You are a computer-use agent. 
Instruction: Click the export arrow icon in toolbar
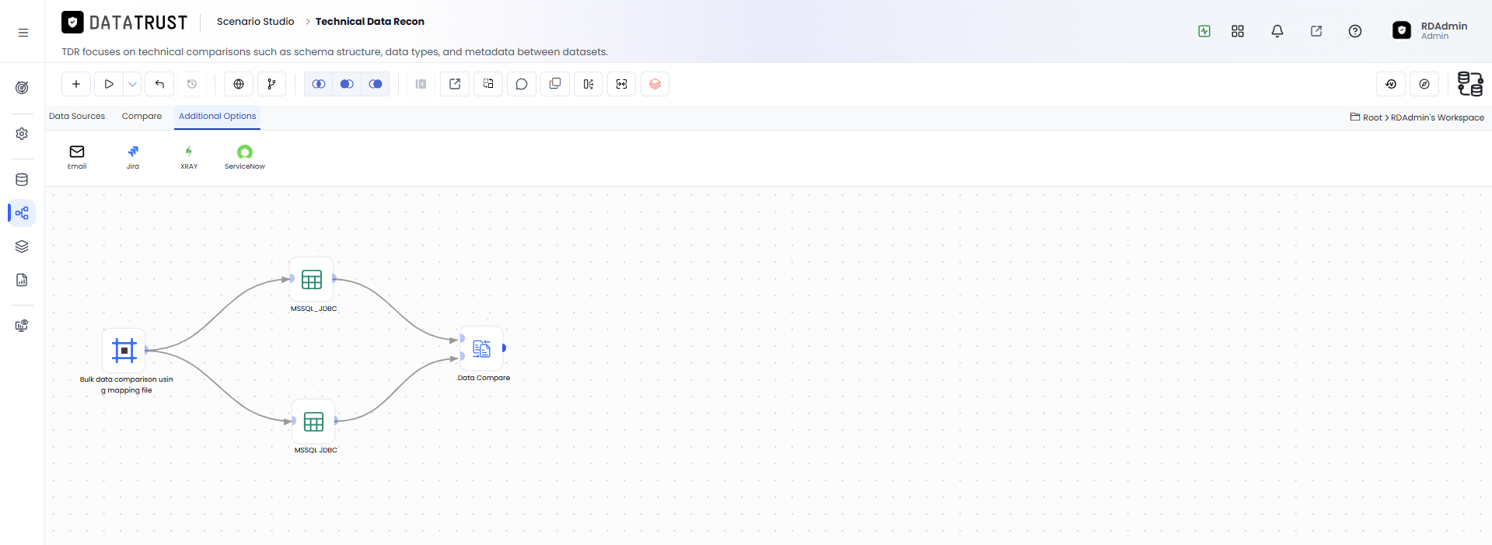tap(455, 84)
